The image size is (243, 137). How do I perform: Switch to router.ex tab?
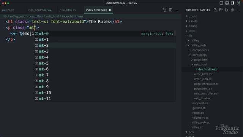tap(8, 10)
